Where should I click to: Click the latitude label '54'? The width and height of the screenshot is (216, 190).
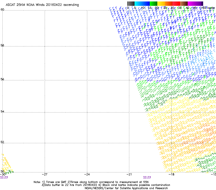pos(2,111)
